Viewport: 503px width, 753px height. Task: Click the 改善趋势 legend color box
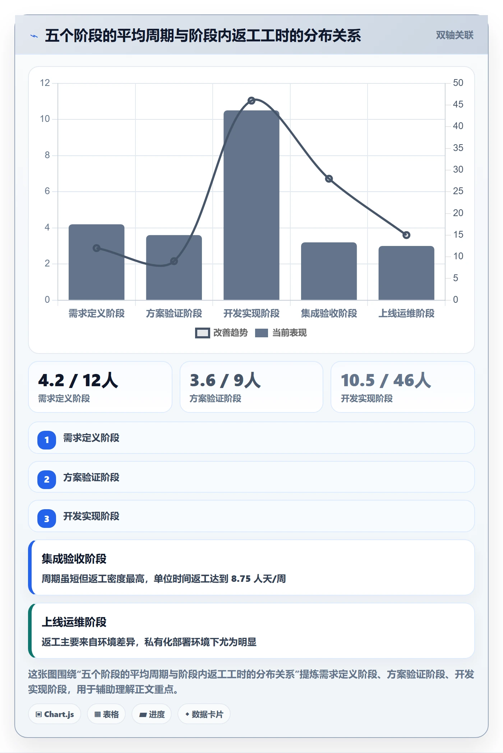[202, 333]
